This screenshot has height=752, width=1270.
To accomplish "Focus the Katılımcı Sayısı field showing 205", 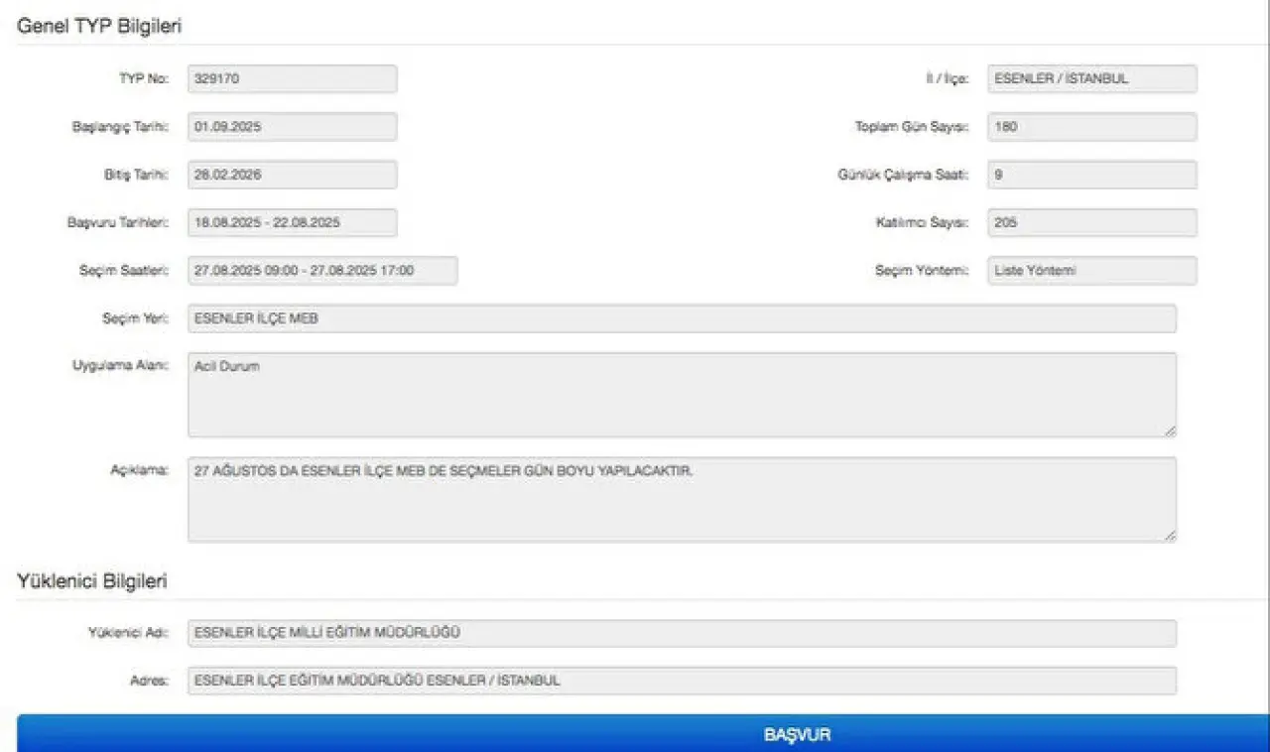I will pos(1091,223).
